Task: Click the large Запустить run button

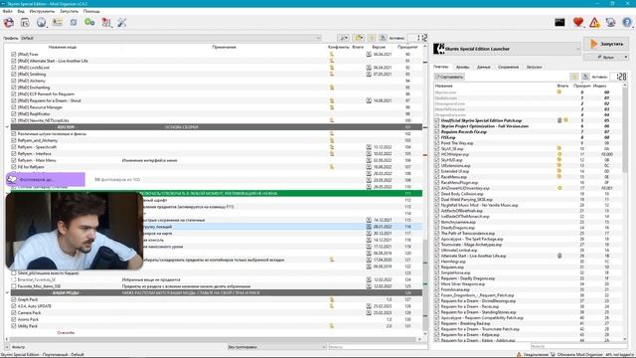Action: (x=606, y=44)
